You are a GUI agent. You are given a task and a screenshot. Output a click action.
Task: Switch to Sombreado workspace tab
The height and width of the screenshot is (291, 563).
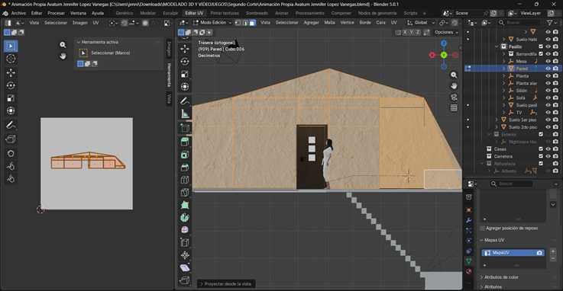pos(257,13)
